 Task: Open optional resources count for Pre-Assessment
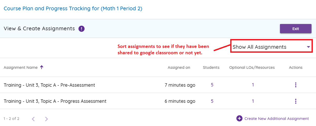[x=253, y=85]
